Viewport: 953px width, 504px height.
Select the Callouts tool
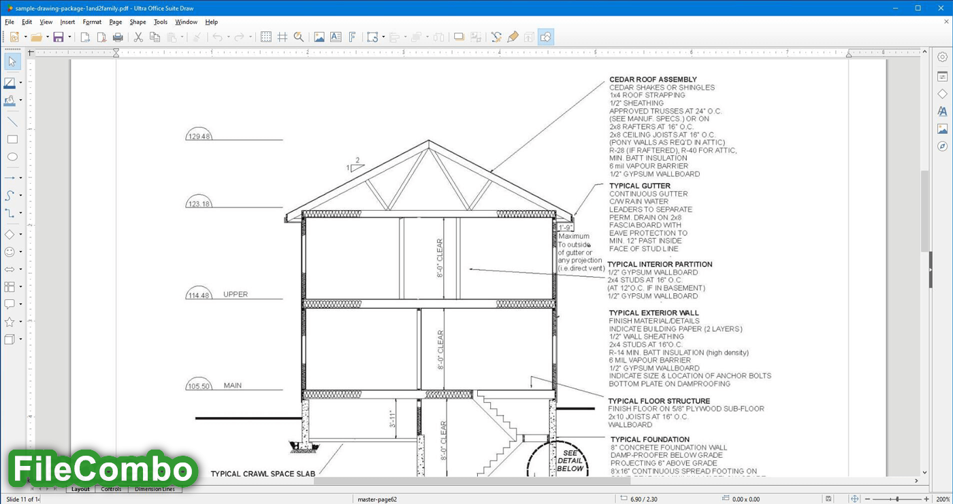10,304
